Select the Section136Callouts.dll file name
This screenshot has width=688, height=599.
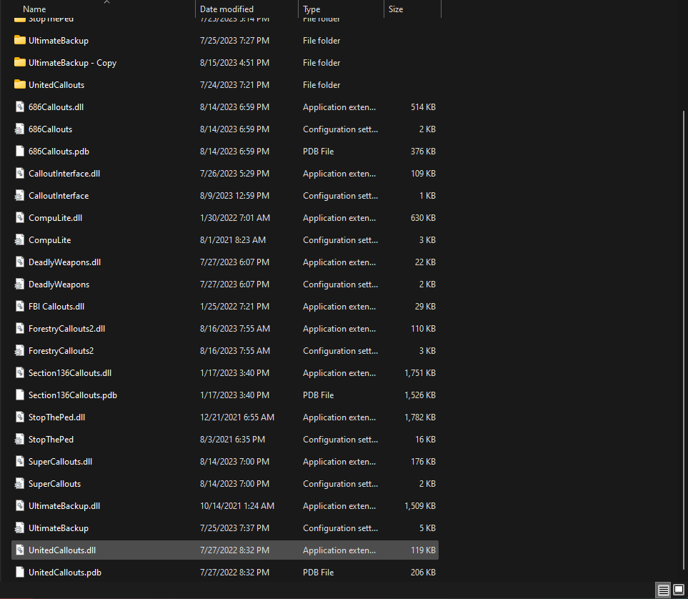[70, 373]
